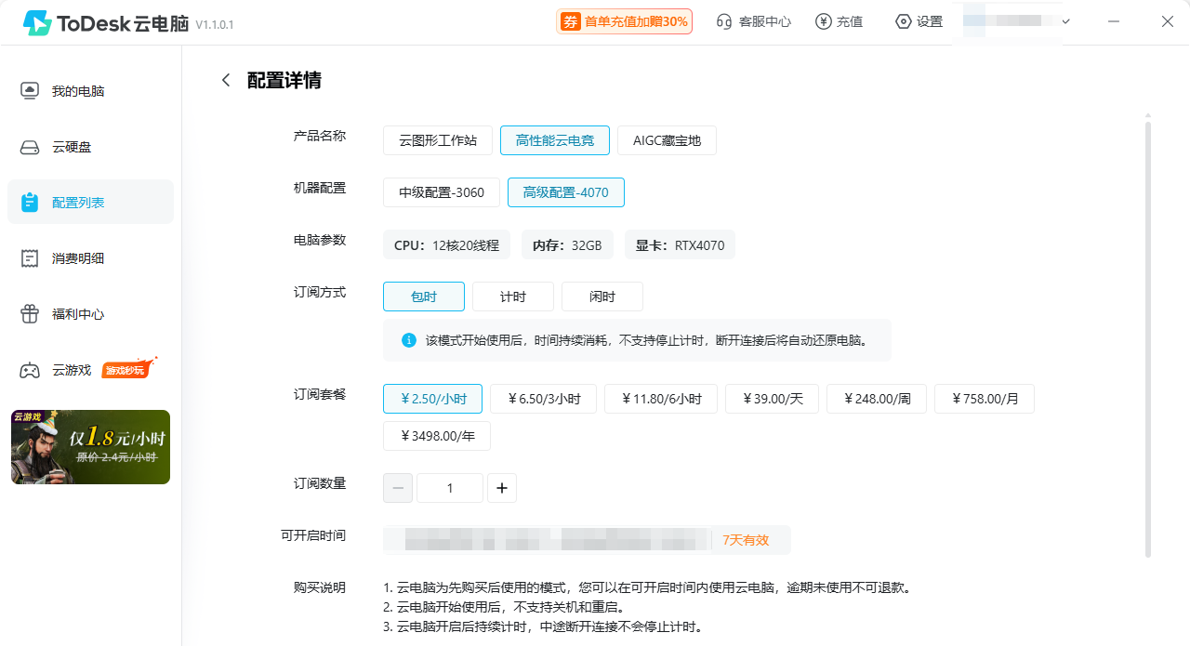The width and height of the screenshot is (1190, 646).
Task: Click 内存：32GB spec tag
Action: click(567, 245)
